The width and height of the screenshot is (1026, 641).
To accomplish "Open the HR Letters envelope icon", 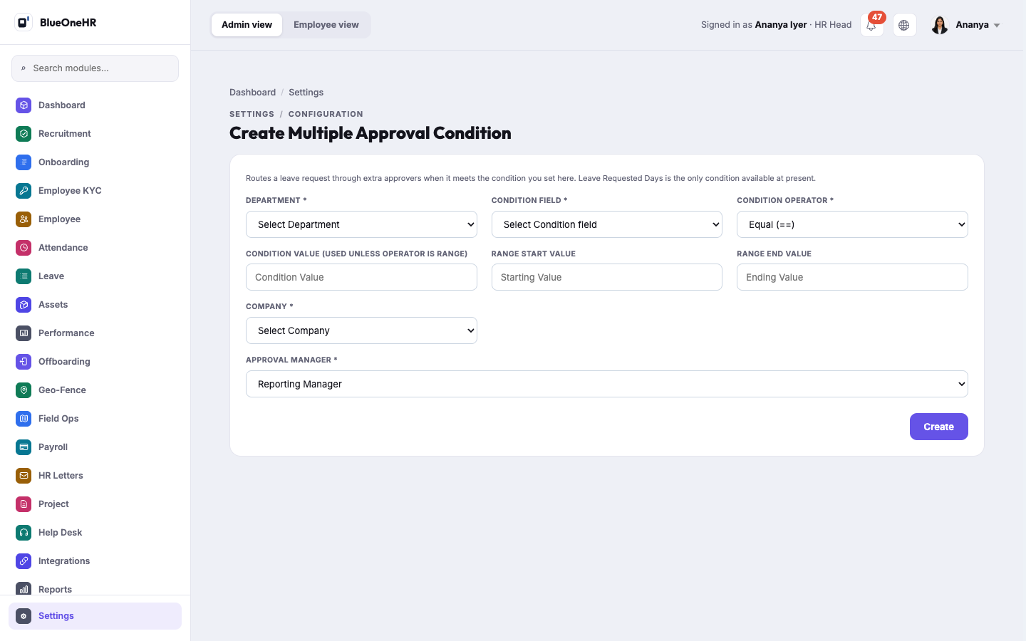I will pyautogui.click(x=24, y=476).
